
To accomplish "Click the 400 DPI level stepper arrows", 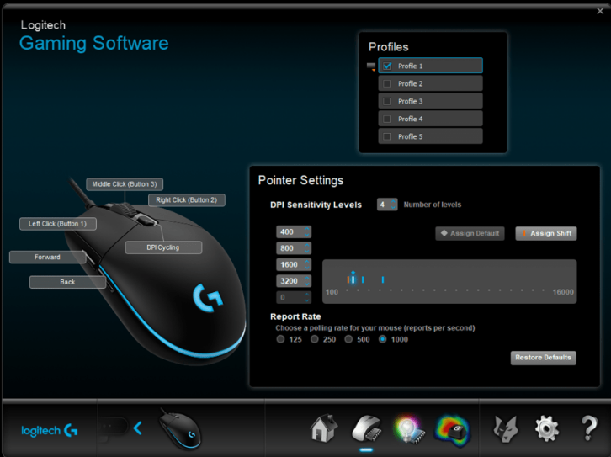I will 307,231.
